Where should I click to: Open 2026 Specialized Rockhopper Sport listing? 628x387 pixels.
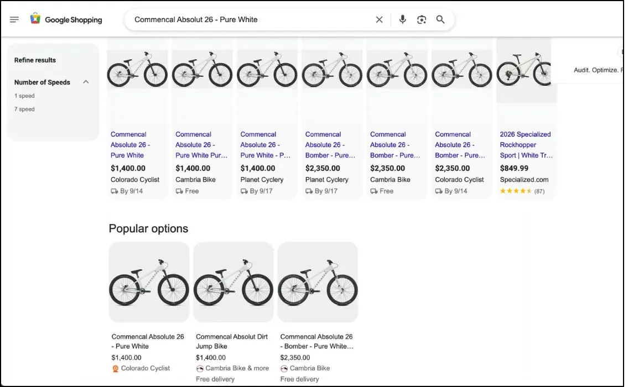526,144
